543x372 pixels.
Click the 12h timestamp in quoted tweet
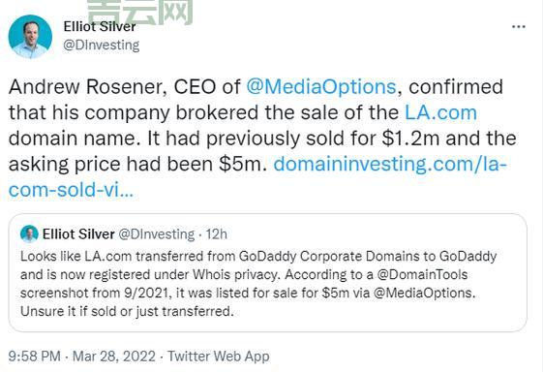click(x=217, y=234)
